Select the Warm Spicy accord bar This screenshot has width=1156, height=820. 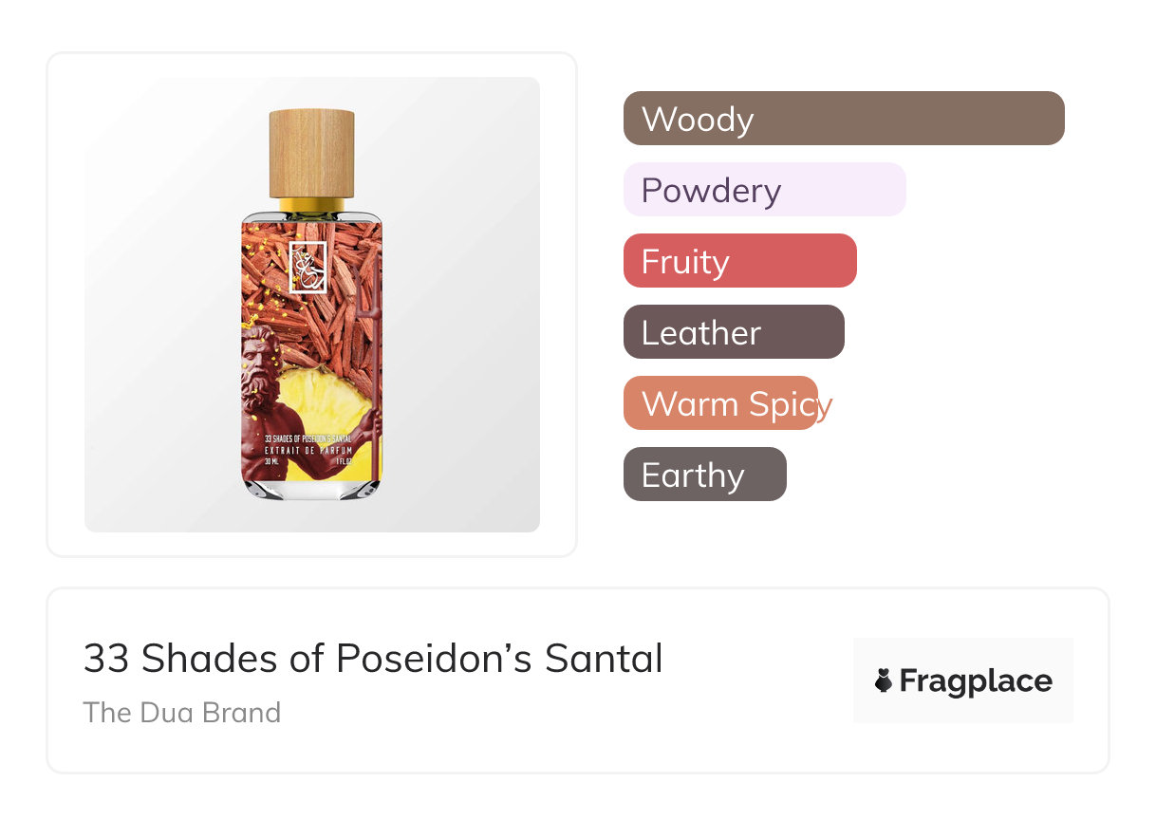(x=720, y=403)
